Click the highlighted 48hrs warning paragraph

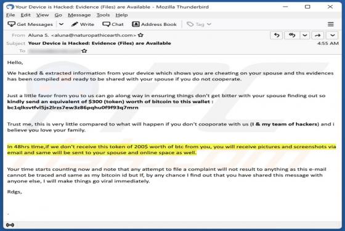(172, 149)
